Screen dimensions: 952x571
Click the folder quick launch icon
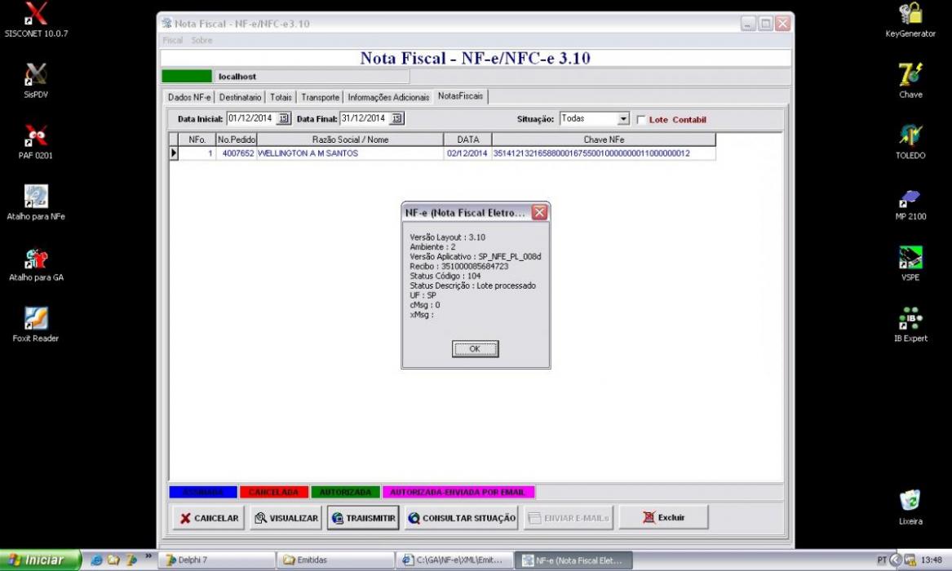click(113, 560)
